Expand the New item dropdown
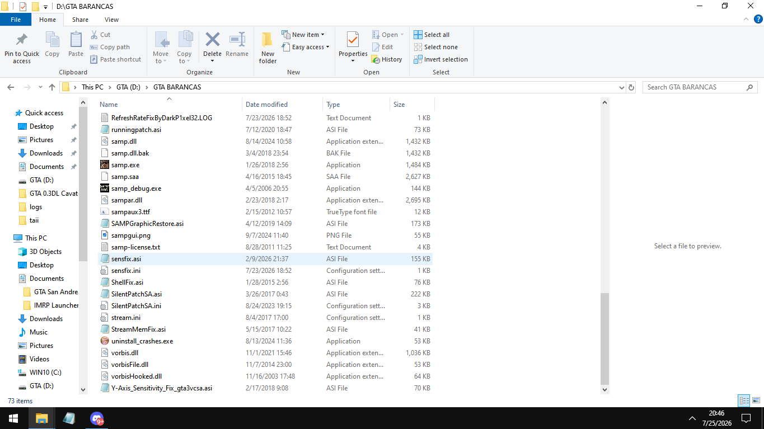764x429 pixels. [x=303, y=35]
